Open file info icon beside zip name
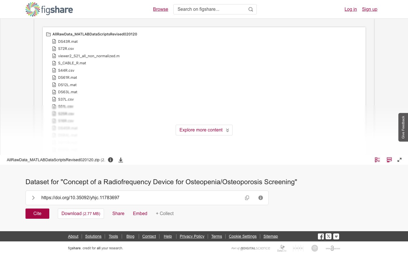The height and width of the screenshot is (255, 408). click(x=110, y=160)
